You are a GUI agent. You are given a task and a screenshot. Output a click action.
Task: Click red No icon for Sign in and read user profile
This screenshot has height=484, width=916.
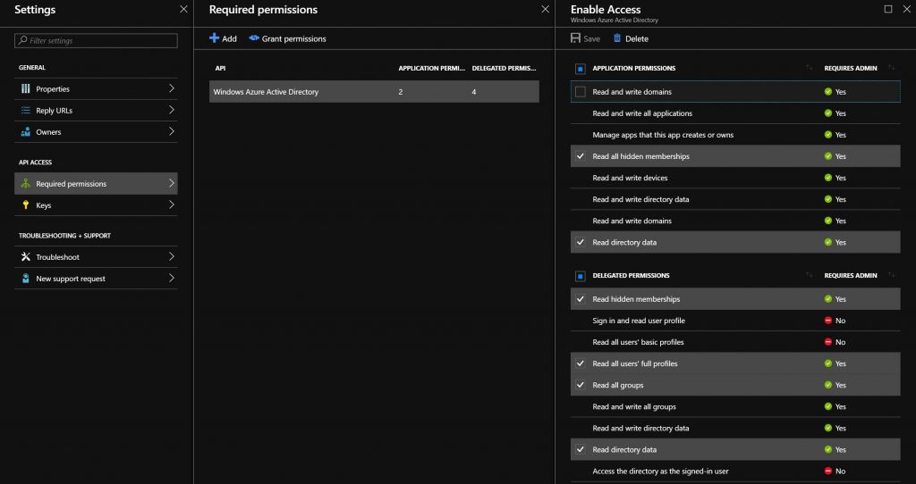pyautogui.click(x=827, y=321)
